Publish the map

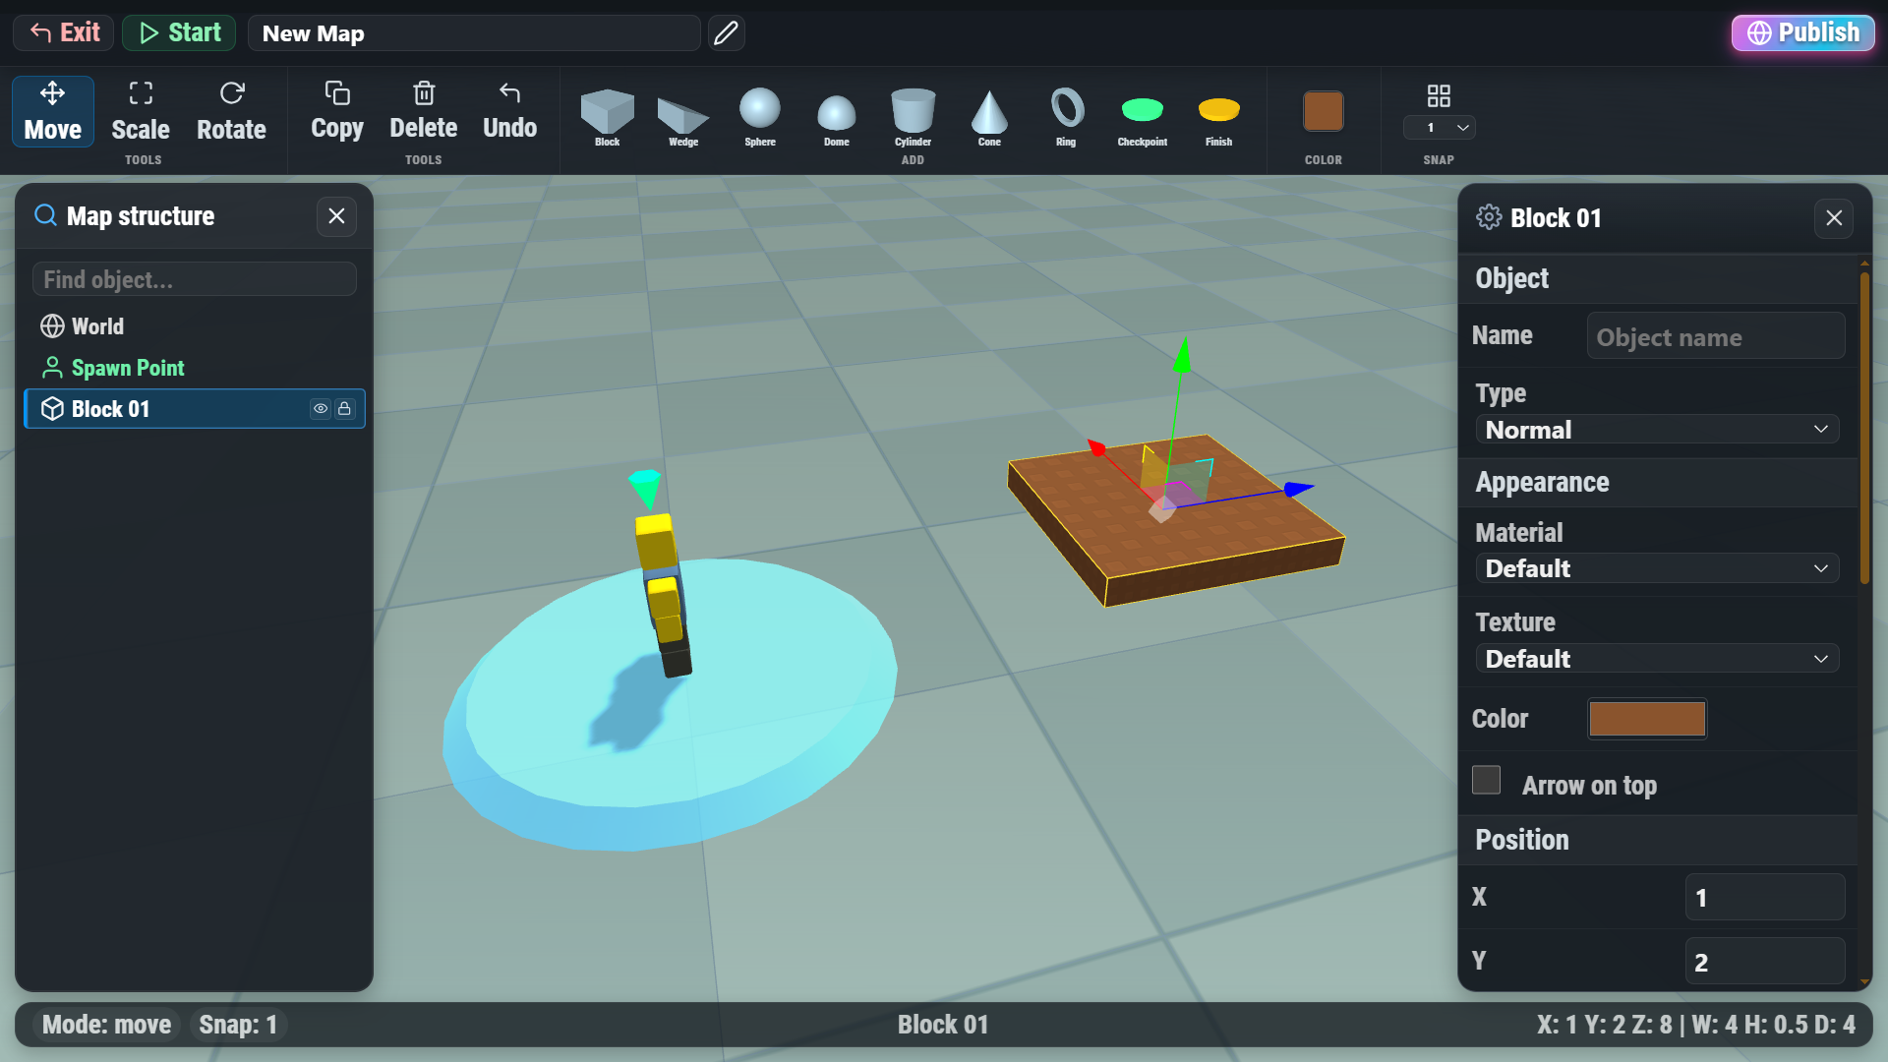1802,32
